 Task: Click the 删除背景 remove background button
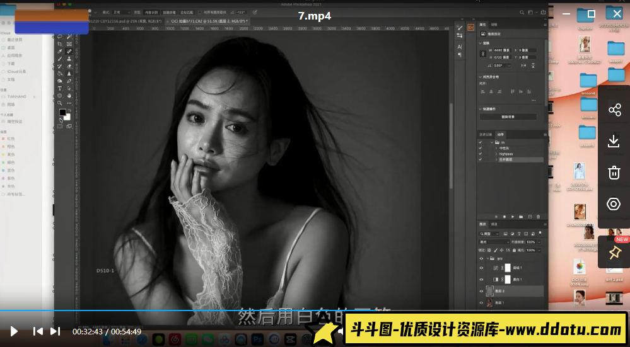pos(508,117)
